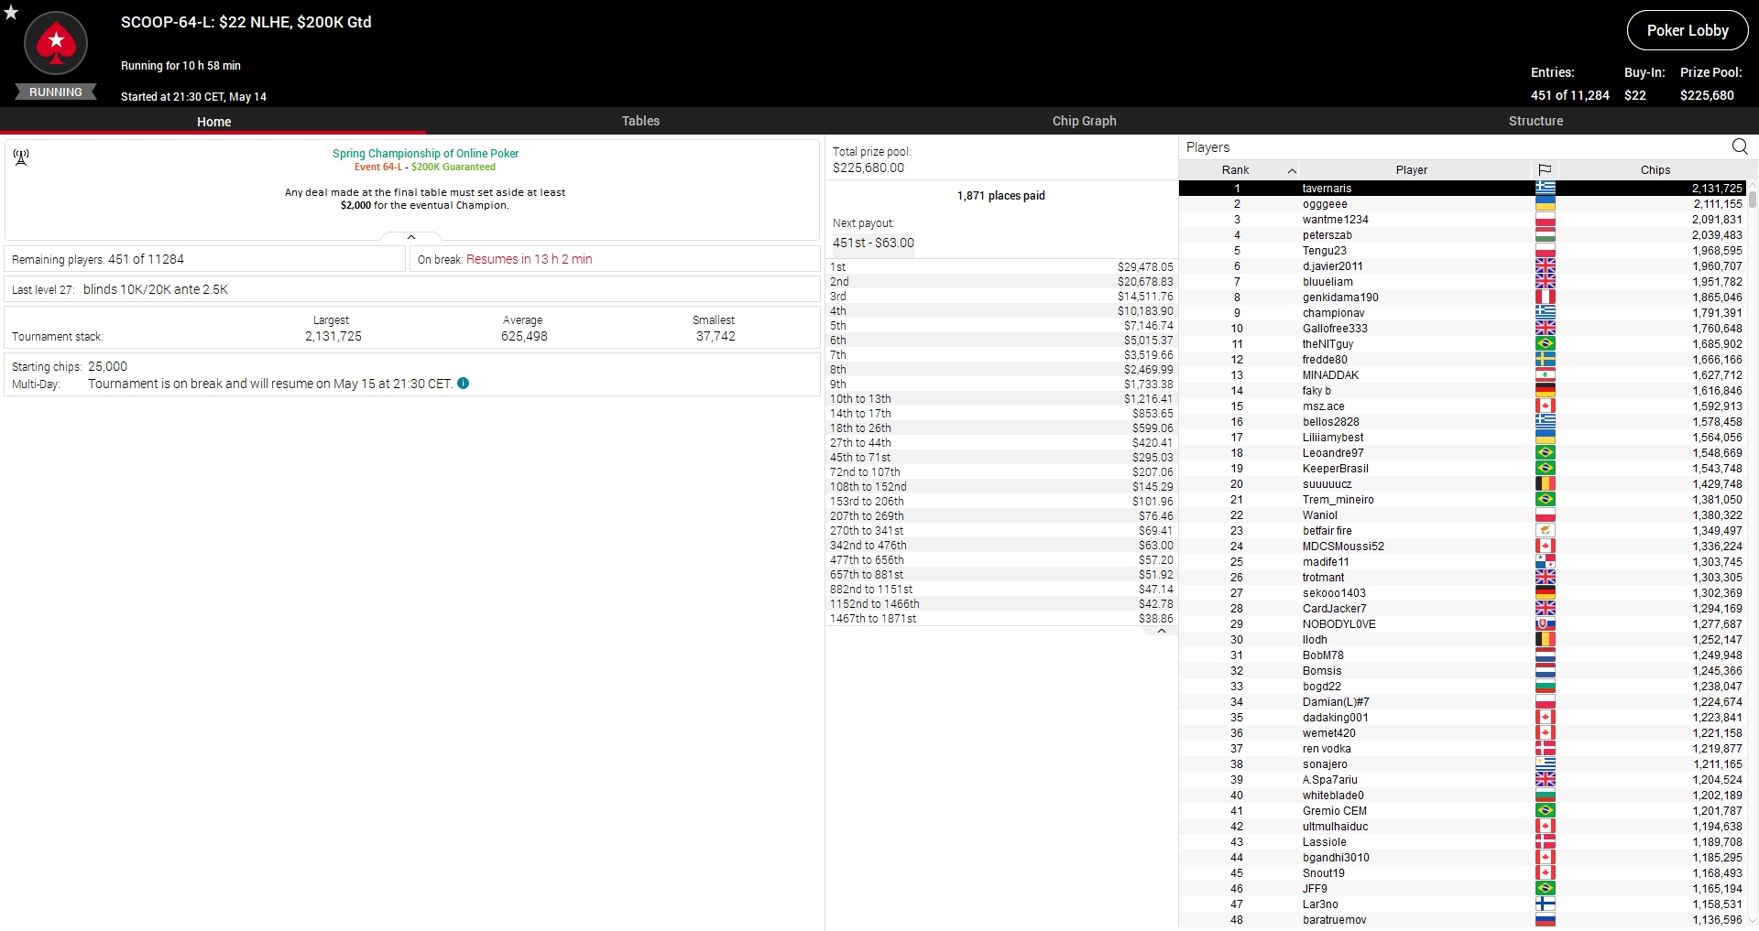The height and width of the screenshot is (931, 1759).
Task: Click the favorite star icon top-left
Action: 11,13
